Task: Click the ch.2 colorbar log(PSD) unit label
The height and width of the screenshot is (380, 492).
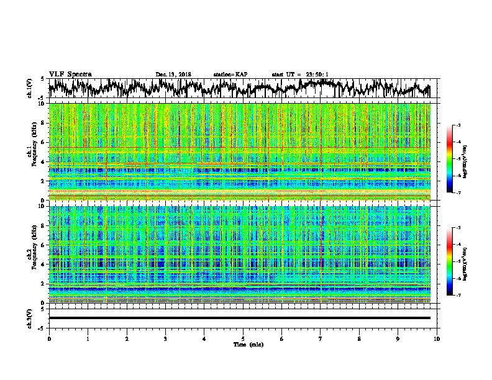Action: point(465,264)
